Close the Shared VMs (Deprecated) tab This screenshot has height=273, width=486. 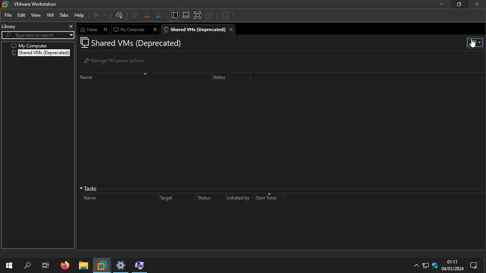coord(231,30)
